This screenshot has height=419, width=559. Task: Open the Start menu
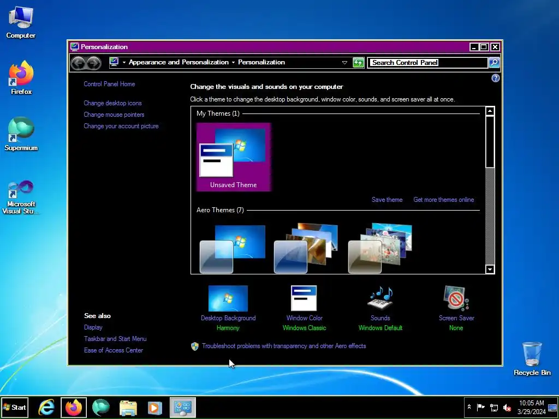pyautogui.click(x=15, y=407)
